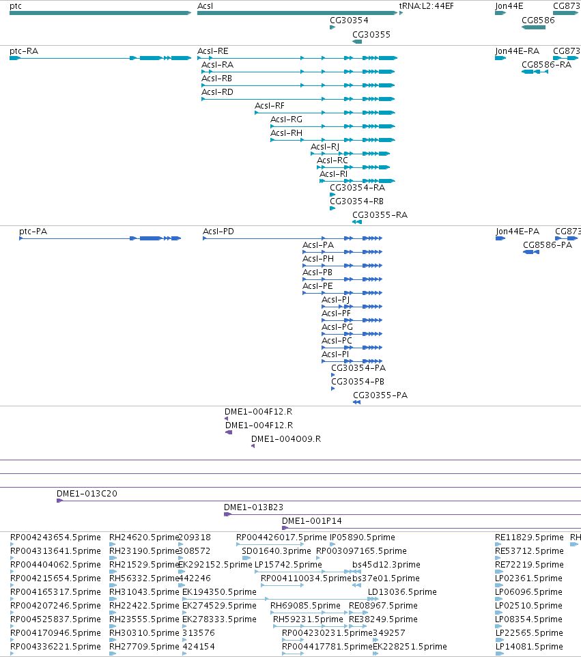
Task: Click the Acsl-PB protein label
Action: click(317, 272)
